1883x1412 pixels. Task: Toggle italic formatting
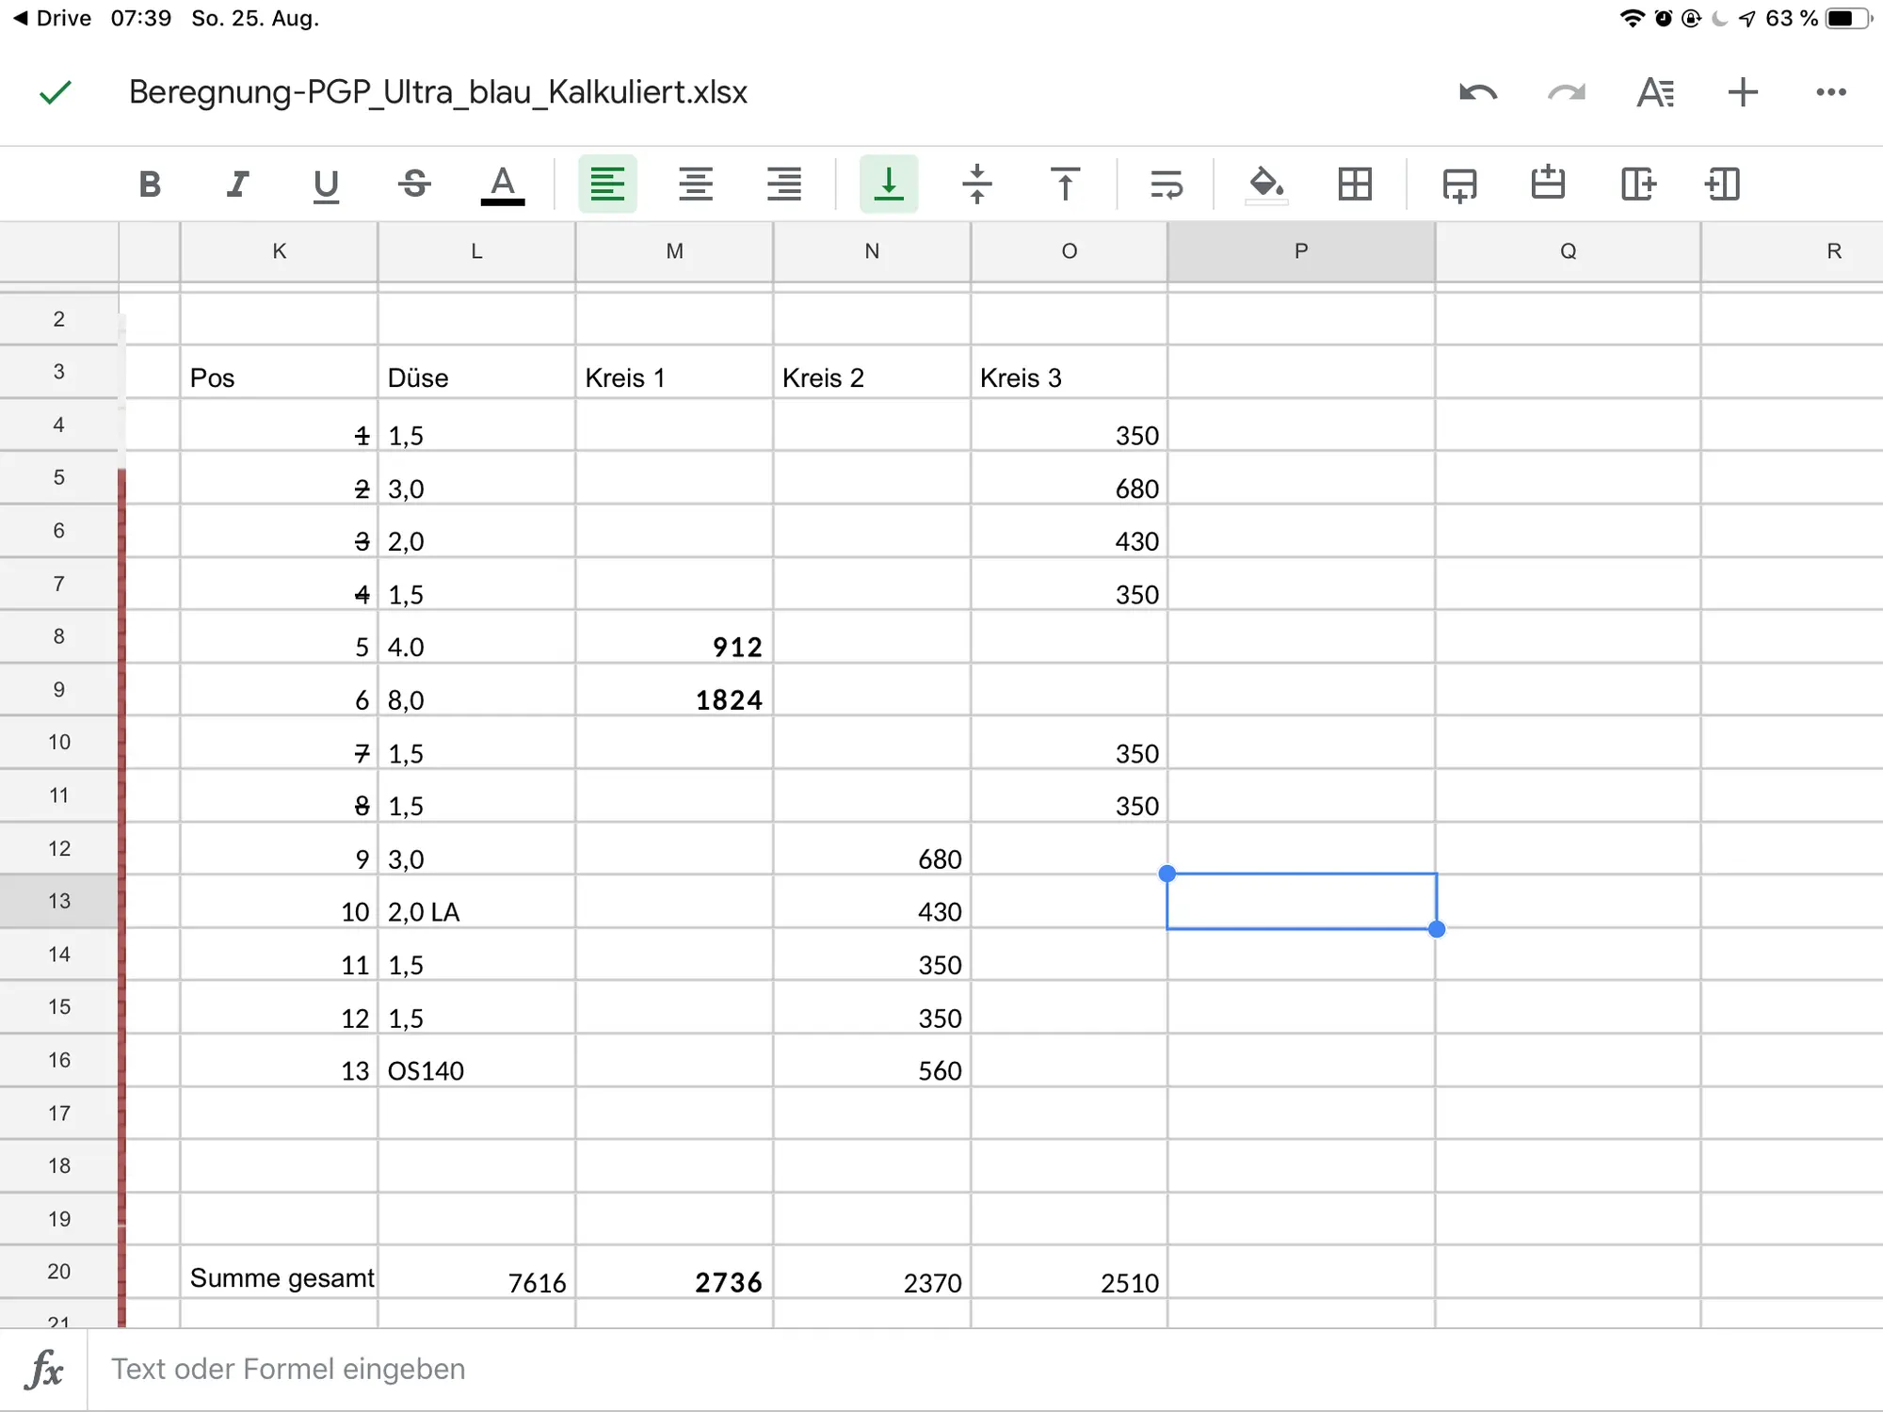(x=238, y=184)
